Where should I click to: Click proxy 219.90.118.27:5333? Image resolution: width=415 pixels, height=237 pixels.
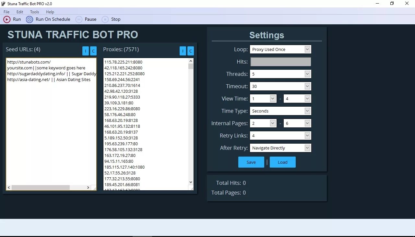122,97
